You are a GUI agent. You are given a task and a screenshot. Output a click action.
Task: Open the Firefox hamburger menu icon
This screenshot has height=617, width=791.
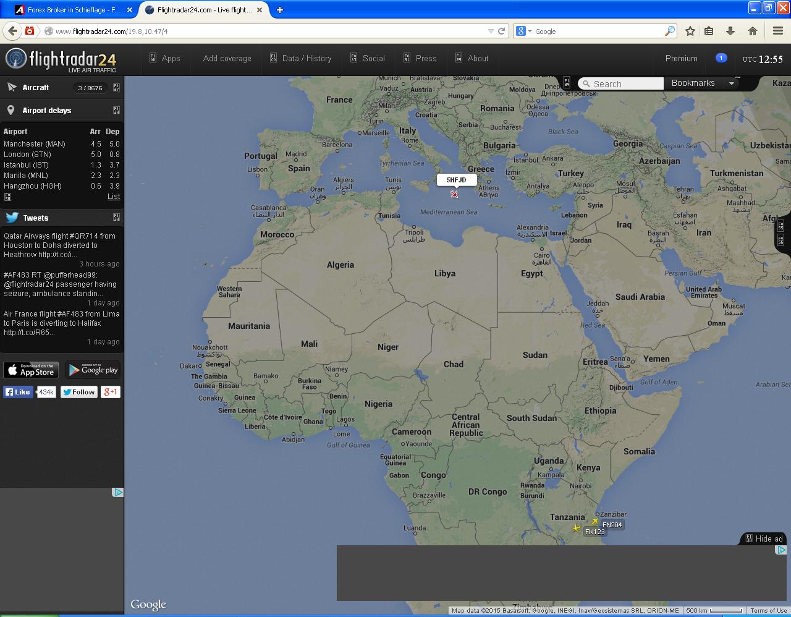pyautogui.click(x=777, y=31)
